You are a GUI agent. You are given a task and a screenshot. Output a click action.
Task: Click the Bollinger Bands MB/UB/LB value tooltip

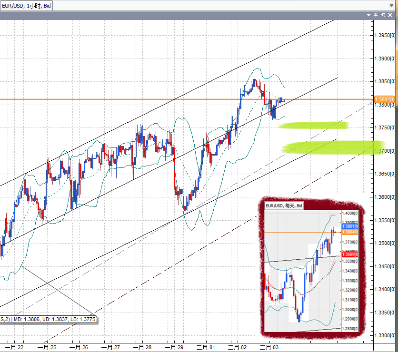[x=50, y=319]
